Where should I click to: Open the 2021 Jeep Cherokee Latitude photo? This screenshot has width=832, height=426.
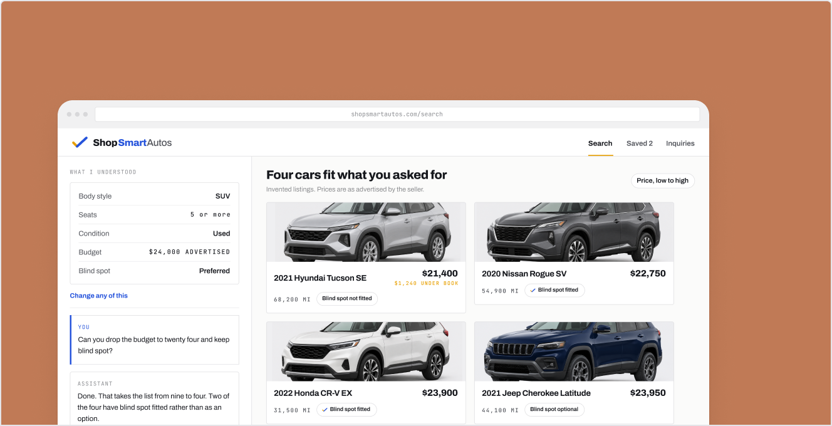574,351
